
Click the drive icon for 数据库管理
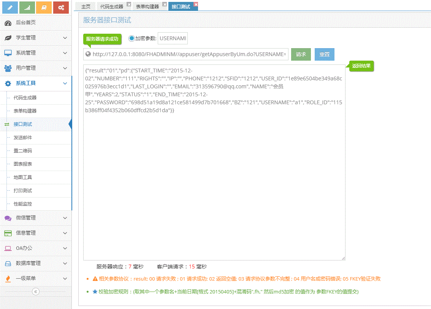(x=8, y=264)
